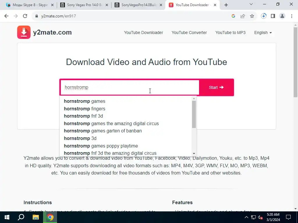Click the Chrome taskbar icon
This screenshot has height=223, width=298.
pyautogui.click(x=50, y=217)
